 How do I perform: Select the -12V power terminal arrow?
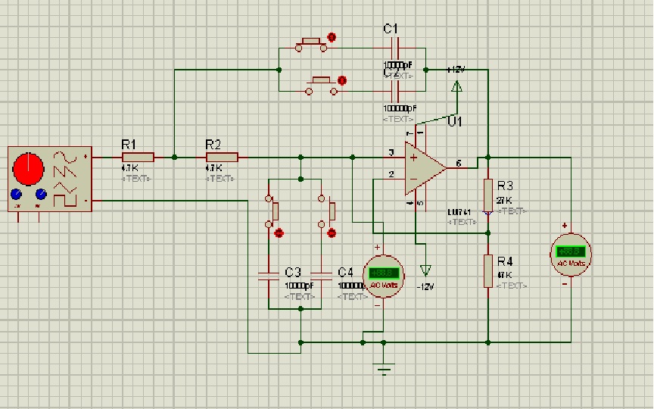coord(425,270)
